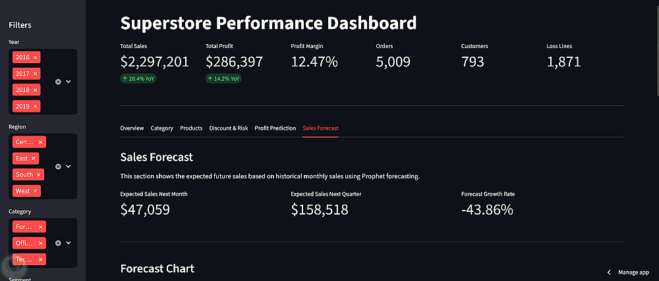Screen dimensions: 659x281
Task: Clear all selected Year filters
Action: click(58, 82)
